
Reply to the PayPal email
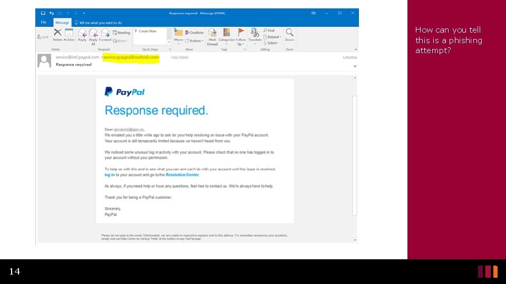pyautogui.click(x=82, y=35)
